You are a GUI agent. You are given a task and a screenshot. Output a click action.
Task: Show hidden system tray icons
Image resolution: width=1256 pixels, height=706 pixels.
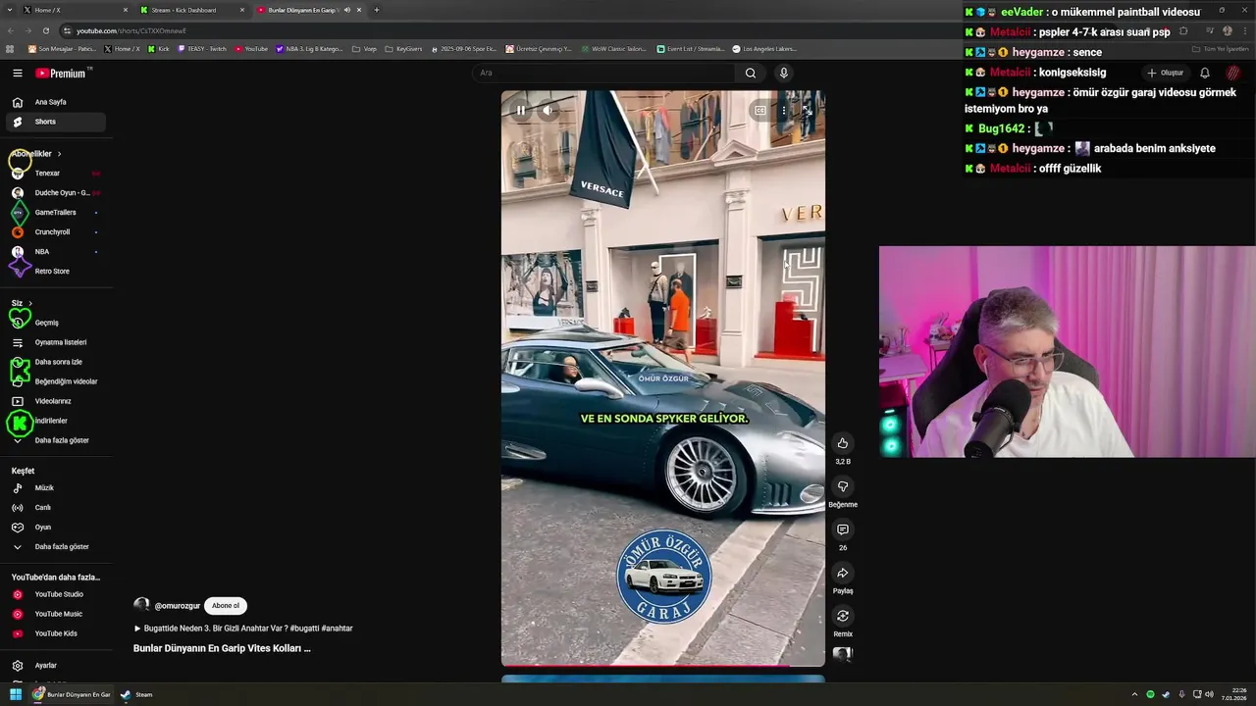point(1134,694)
